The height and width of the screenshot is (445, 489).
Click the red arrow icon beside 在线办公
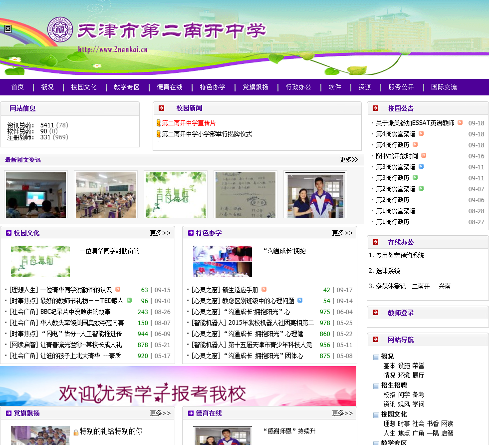click(x=375, y=242)
